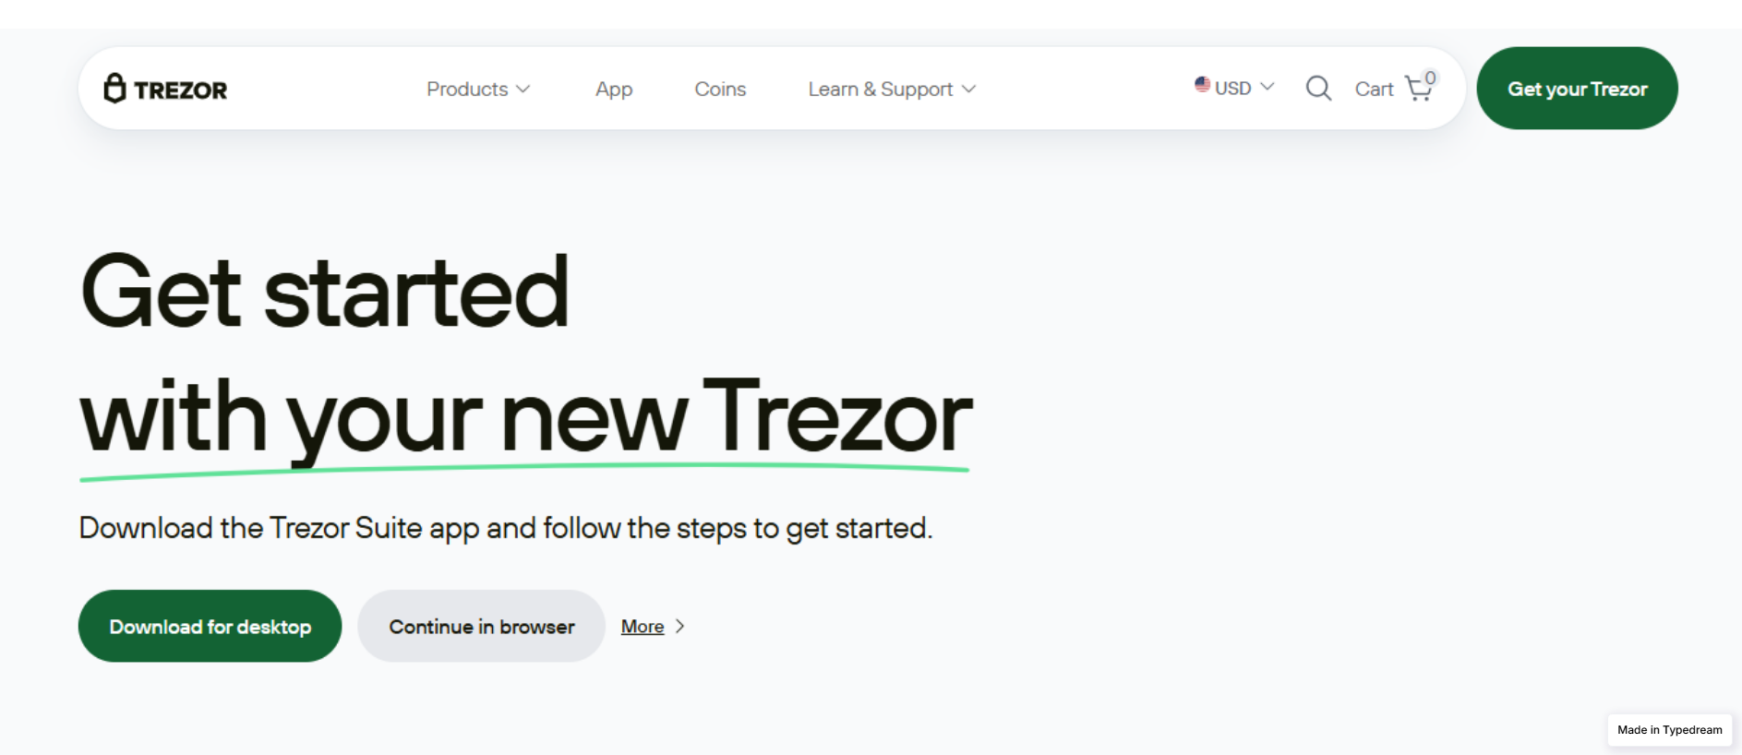
Task: Click Continue in browser button
Action: [x=481, y=626]
